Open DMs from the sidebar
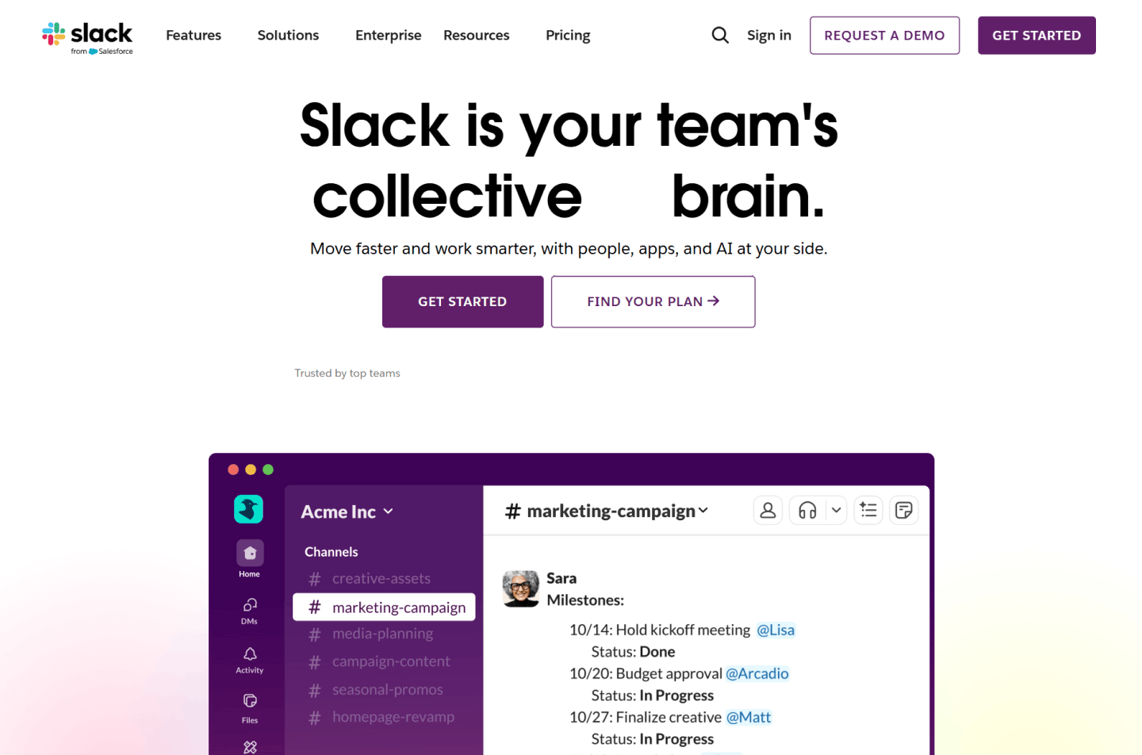This screenshot has width=1142, height=755. [249, 607]
